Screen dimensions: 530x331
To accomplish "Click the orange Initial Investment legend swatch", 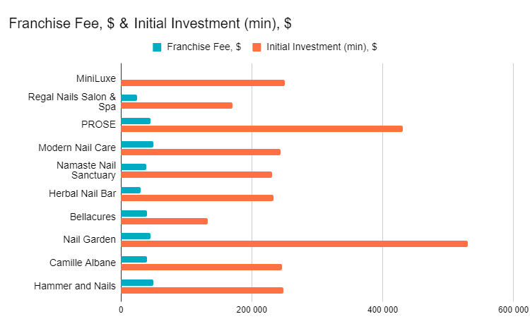I will (x=257, y=47).
